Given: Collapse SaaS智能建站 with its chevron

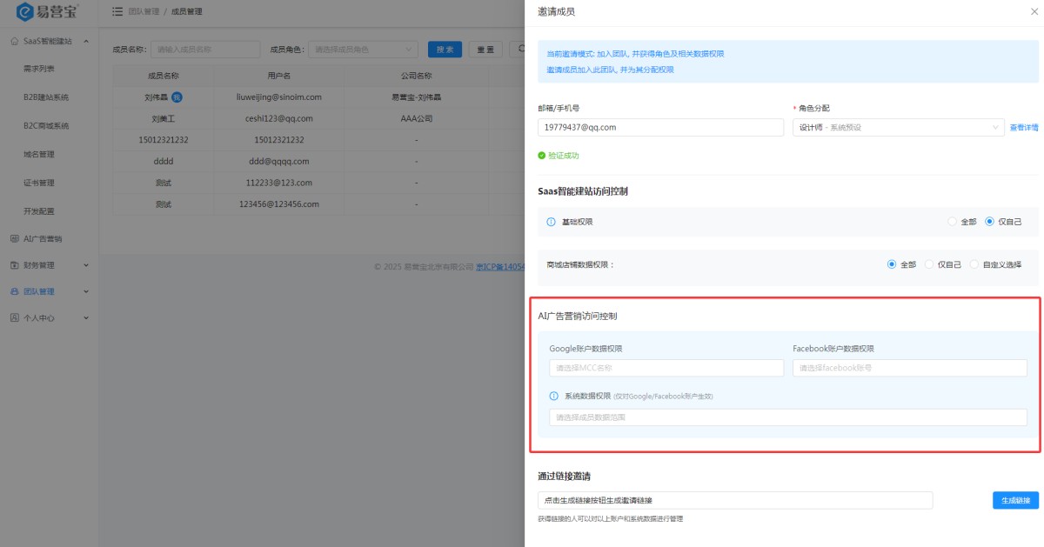Looking at the screenshot, I should point(85,42).
